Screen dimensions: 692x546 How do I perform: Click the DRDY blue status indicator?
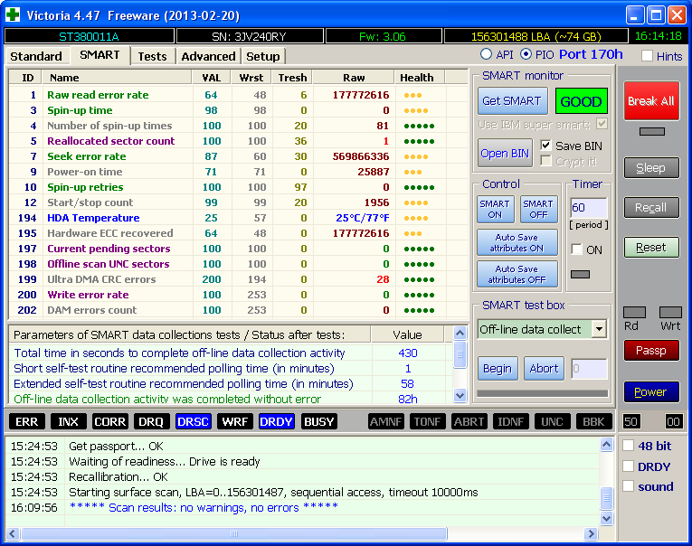tap(276, 422)
